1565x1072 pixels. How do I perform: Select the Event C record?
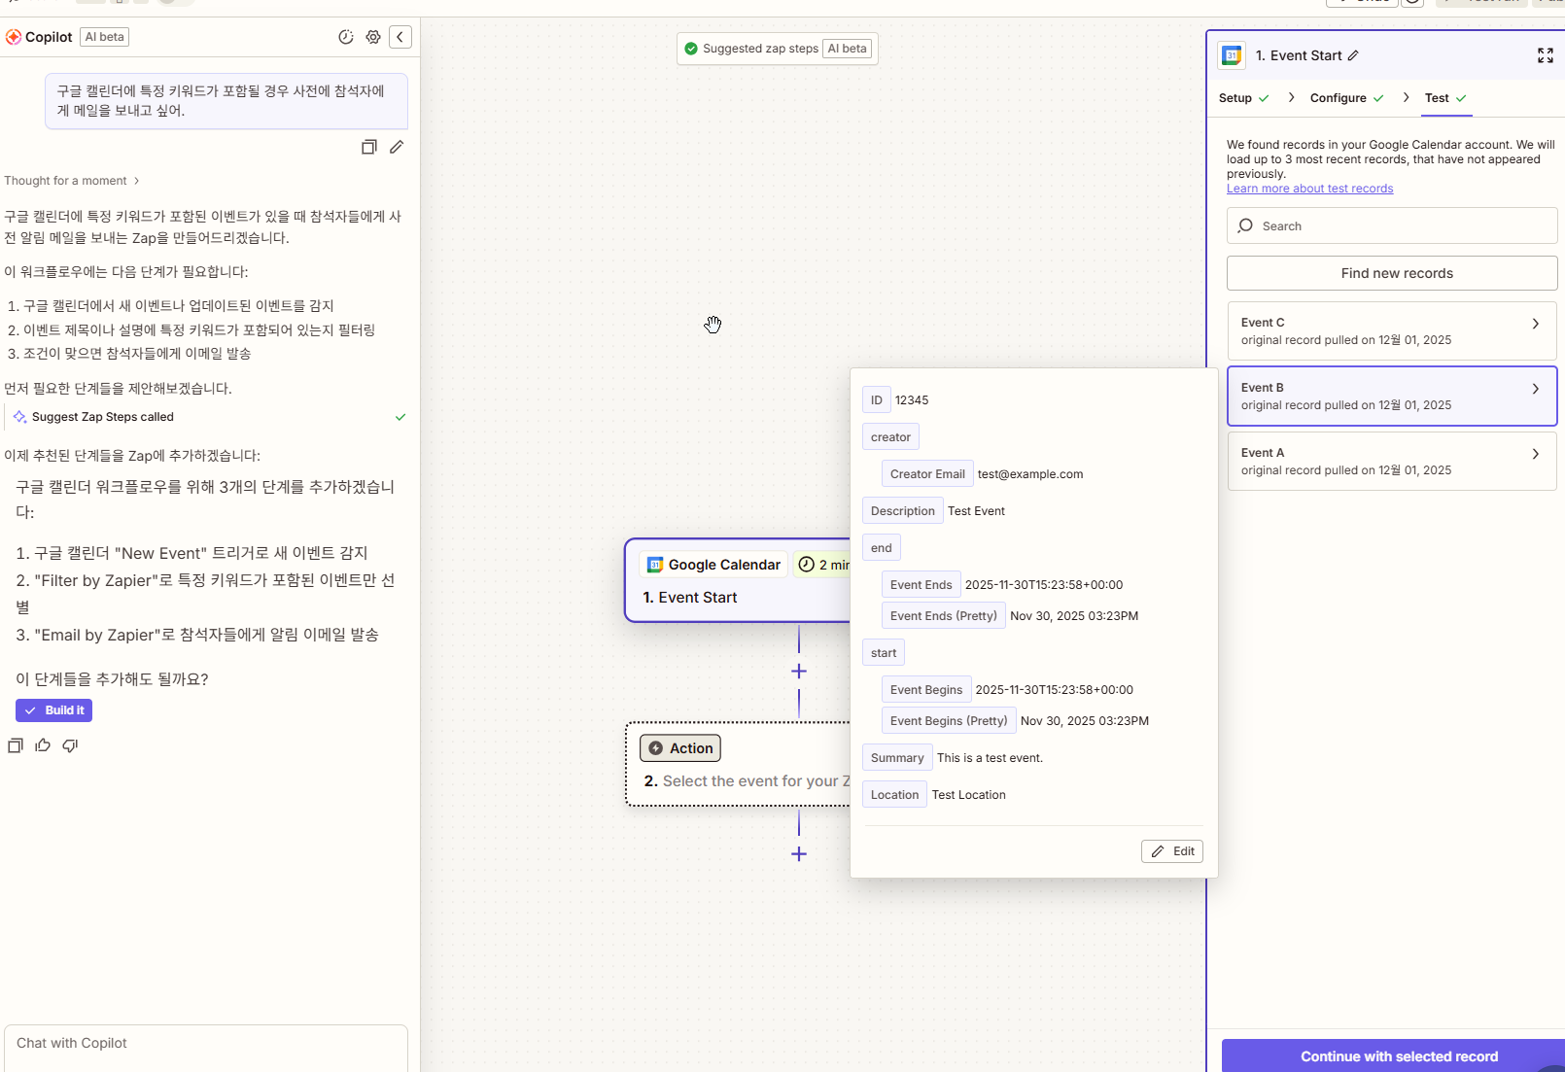coord(1392,331)
